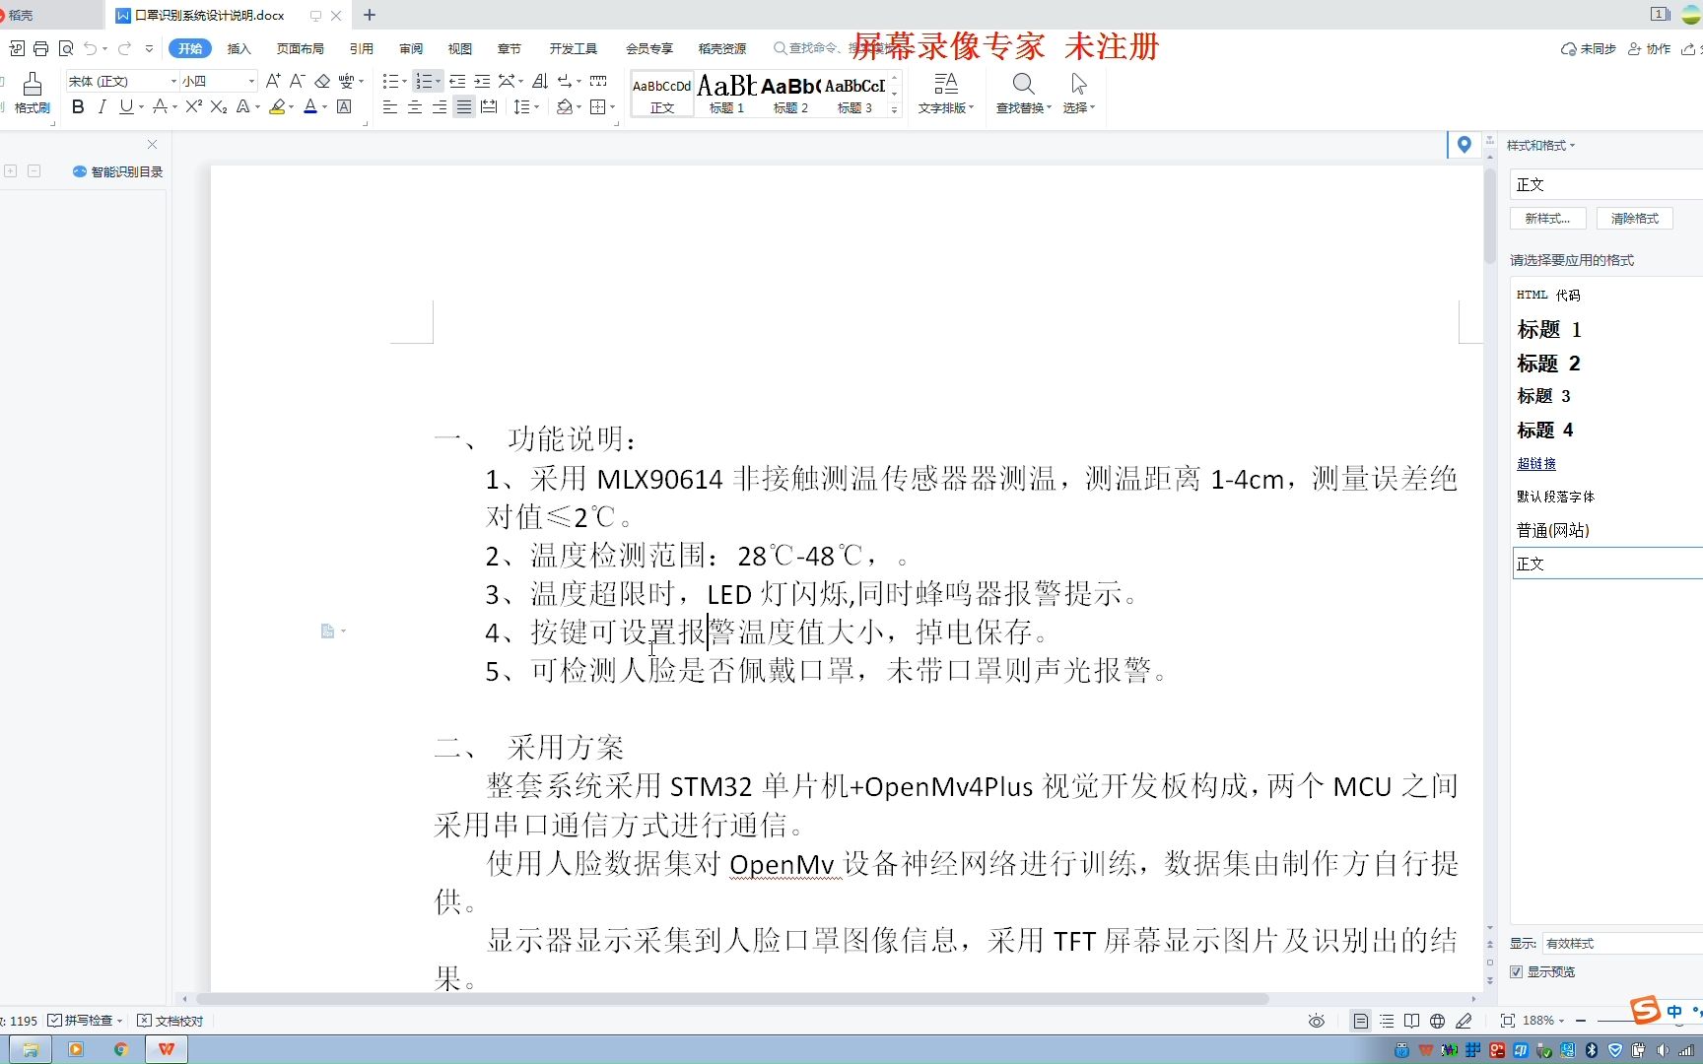Apply italic formatting
The image size is (1703, 1064).
click(102, 107)
